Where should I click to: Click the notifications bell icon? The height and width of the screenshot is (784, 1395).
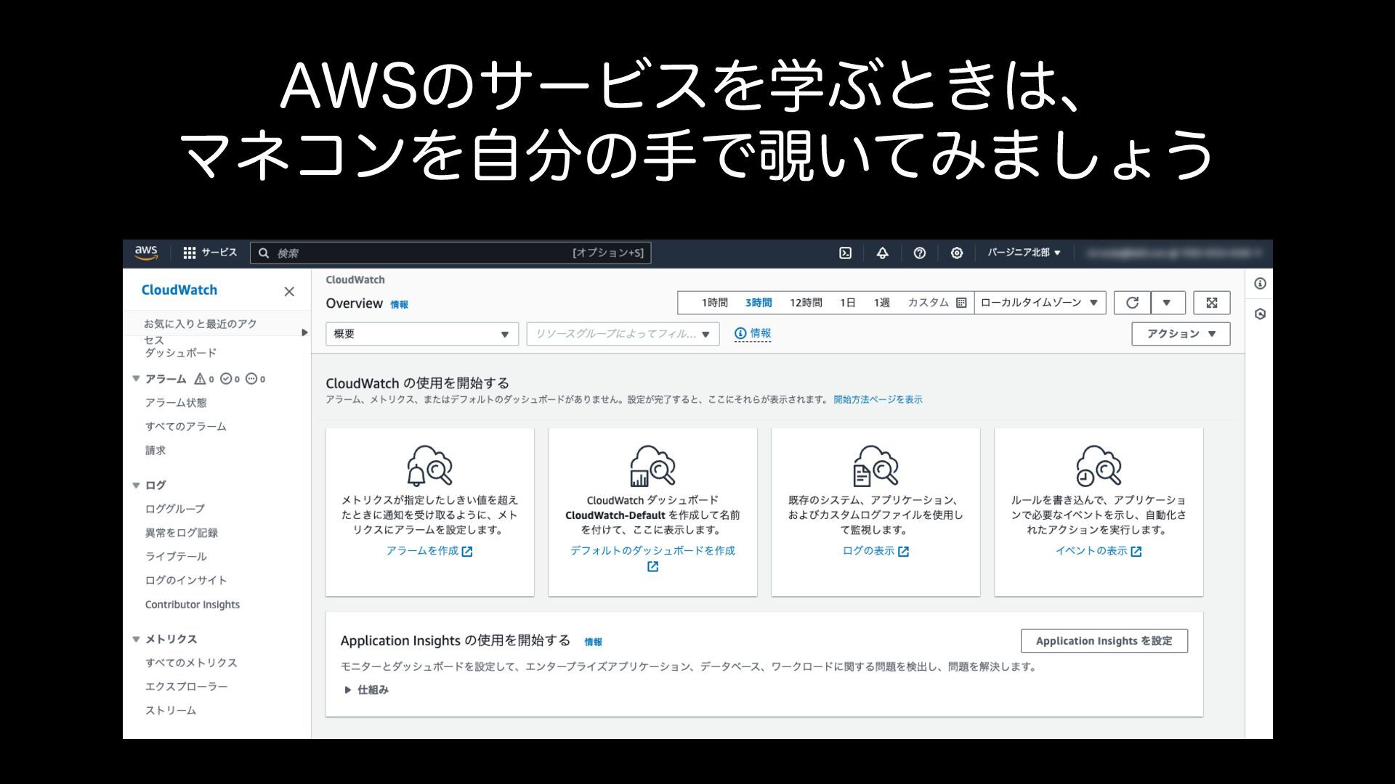(x=882, y=253)
